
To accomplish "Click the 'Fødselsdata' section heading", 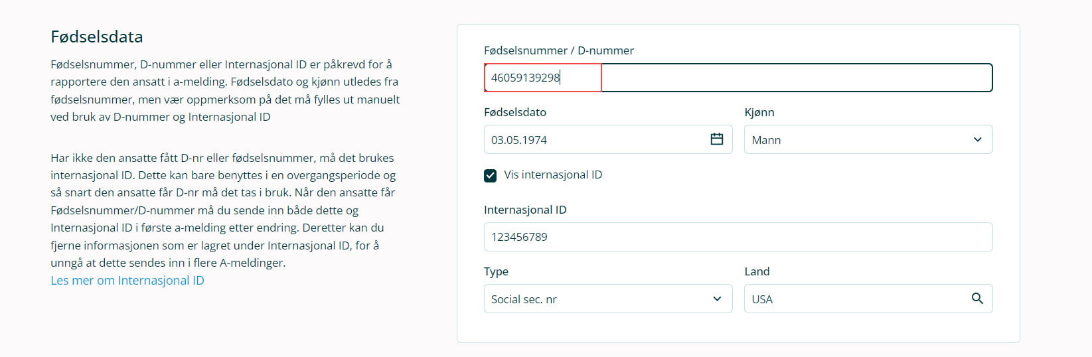I will [x=96, y=36].
